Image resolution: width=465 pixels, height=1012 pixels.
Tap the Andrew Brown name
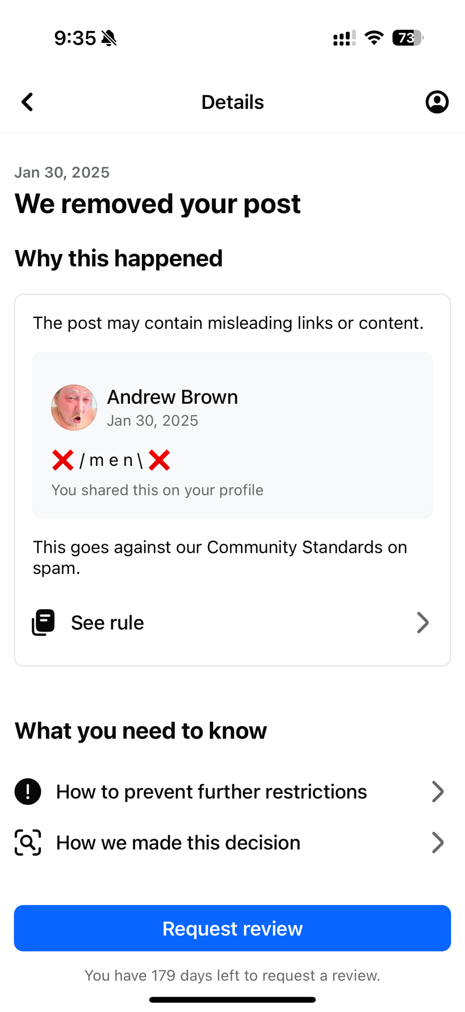pyautogui.click(x=172, y=397)
